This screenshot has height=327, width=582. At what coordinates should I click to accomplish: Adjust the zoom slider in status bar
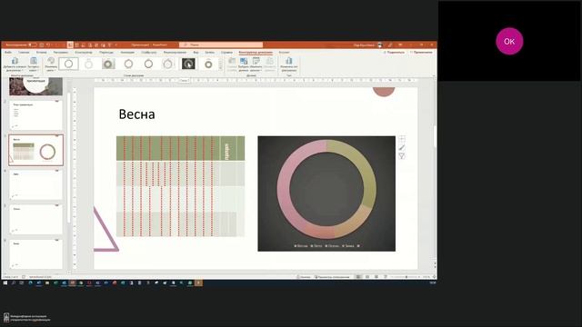pyautogui.click(x=406, y=277)
